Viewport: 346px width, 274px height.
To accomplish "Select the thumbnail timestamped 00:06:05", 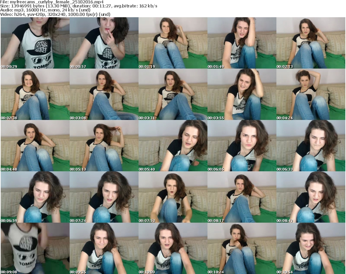I will [x=242, y=146].
